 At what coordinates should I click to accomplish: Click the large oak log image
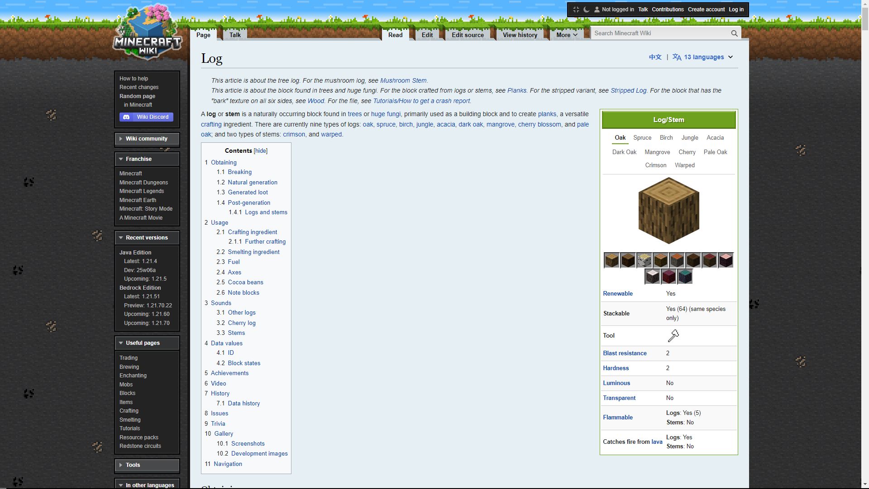click(x=668, y=211)
